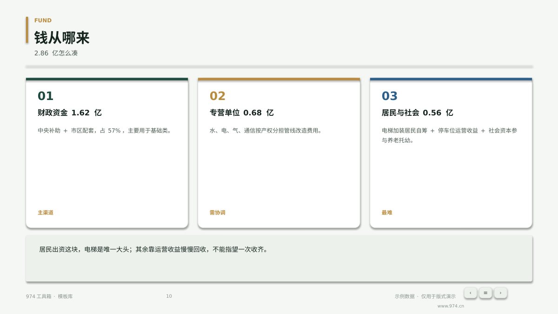
Task: Click page number 10
Action: tap(169, 296)
